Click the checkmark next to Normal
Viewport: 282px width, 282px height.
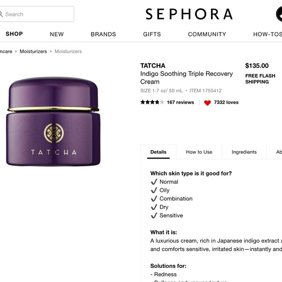(x=154, y=182)
